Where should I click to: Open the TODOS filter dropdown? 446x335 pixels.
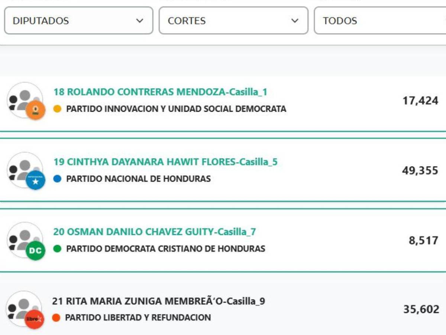click(379, 21)
